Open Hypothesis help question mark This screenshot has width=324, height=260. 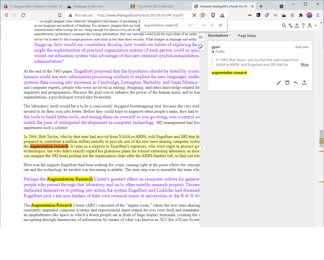pos(303,26)
